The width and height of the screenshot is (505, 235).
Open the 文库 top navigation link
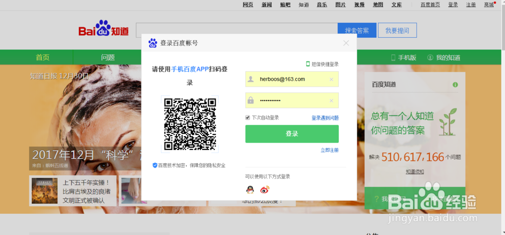pyautogui.click(x=396, y=5)
